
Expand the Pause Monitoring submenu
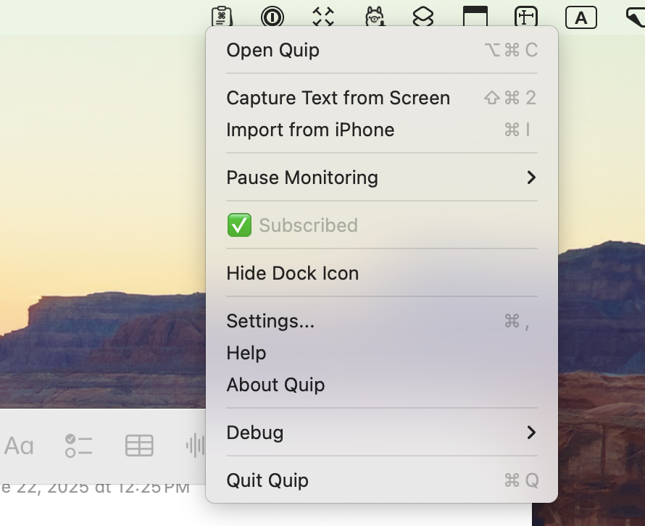pyautogui.click(x=382, y=178)
